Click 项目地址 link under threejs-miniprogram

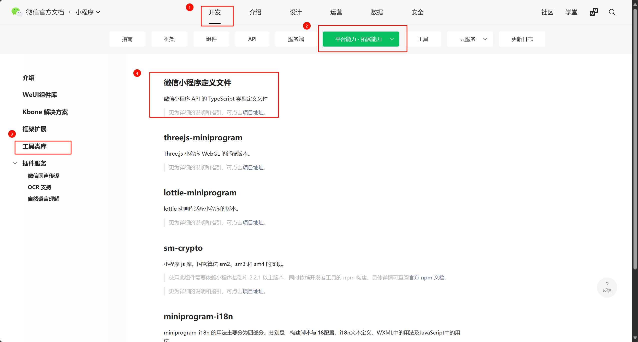click(253, 168)
